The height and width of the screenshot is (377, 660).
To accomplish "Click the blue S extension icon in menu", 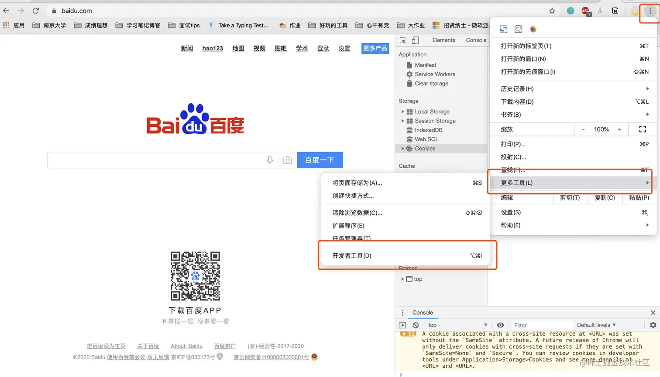I will [x=503, y=29].
